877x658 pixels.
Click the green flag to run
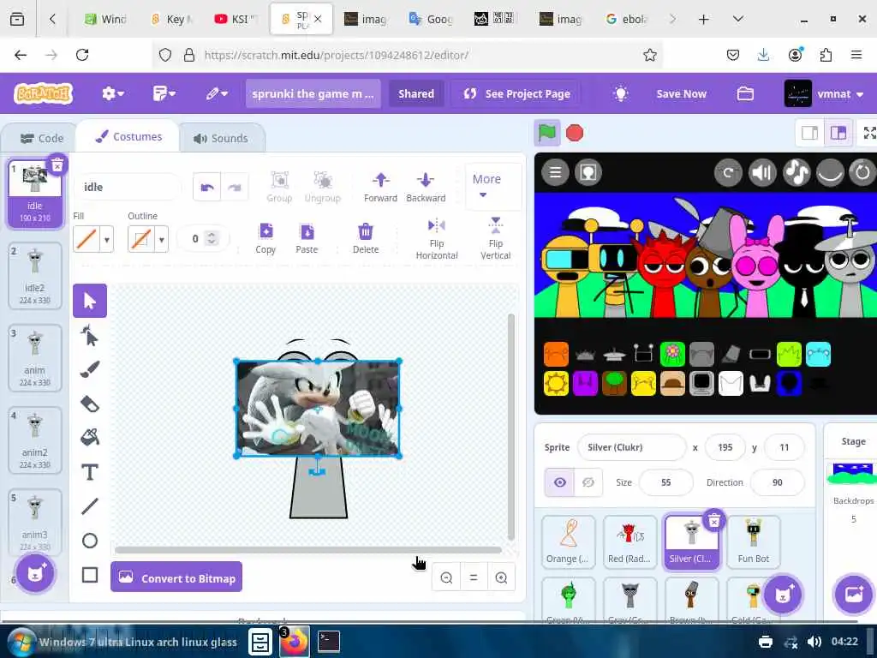coord(546,133)
